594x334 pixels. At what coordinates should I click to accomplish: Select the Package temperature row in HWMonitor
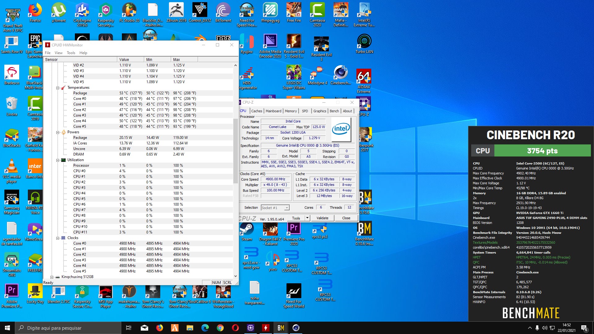pyautogui.click(x=138, y=93)
